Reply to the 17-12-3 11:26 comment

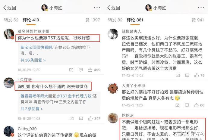[187, 105]
